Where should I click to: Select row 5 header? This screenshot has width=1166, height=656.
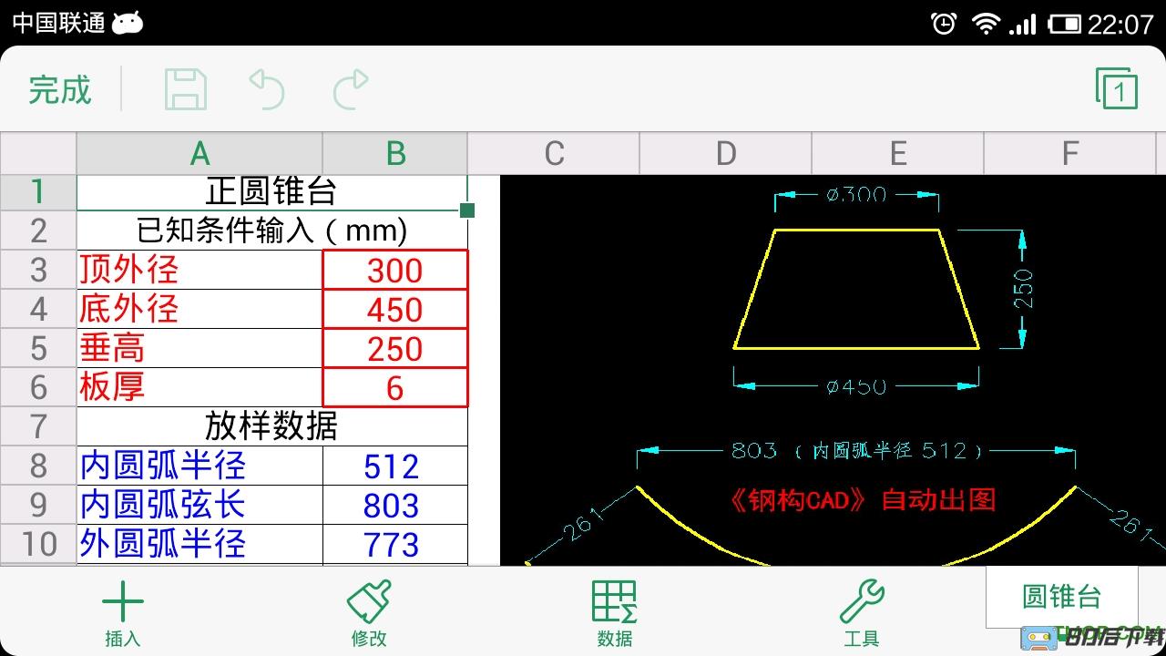click(38, 349)
